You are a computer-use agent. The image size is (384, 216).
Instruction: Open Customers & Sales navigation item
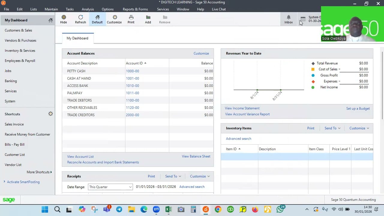click(x=18, y=30)
